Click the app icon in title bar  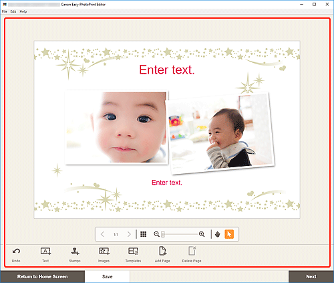click(x=5, y=4)
